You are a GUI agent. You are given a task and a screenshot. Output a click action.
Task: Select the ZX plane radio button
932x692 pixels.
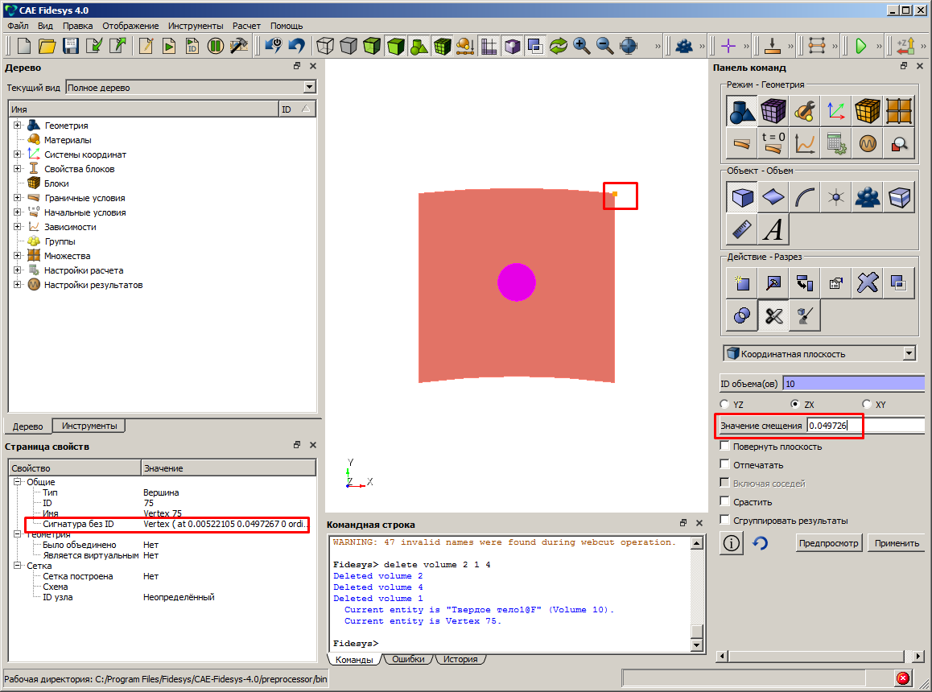click(795, 404)
